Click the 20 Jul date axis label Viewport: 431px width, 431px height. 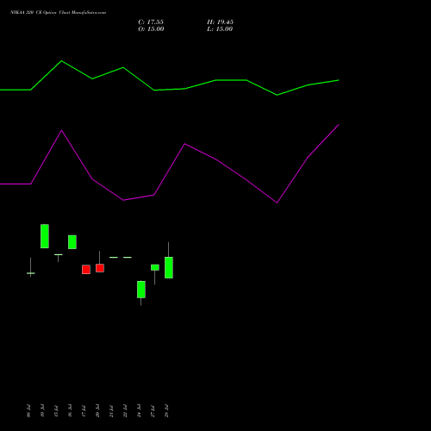[x=97, y=411]
